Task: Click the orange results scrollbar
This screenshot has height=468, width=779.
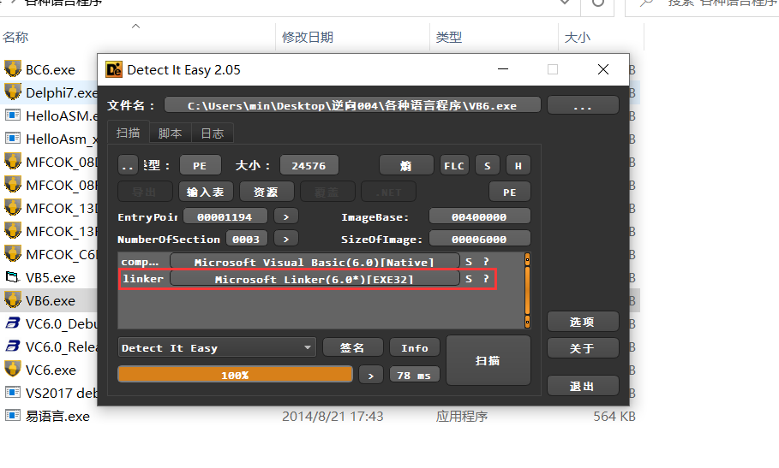Action: click(x=527, y=290)
